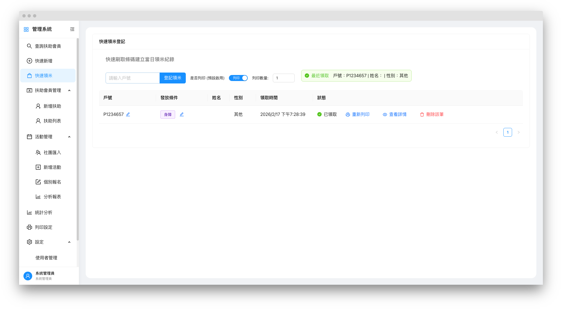Toggle the 列印 print switch off
The height and width of the screenshot is (312, 562).
click(x=238, y=78)
